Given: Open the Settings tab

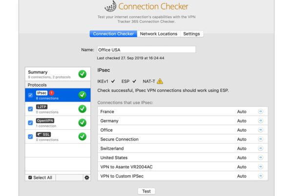Looking at the screenshot, I should click(191, 34).
